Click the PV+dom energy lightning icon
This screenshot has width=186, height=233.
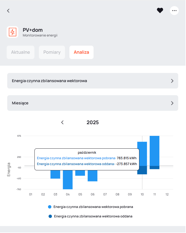click(12, 32)
